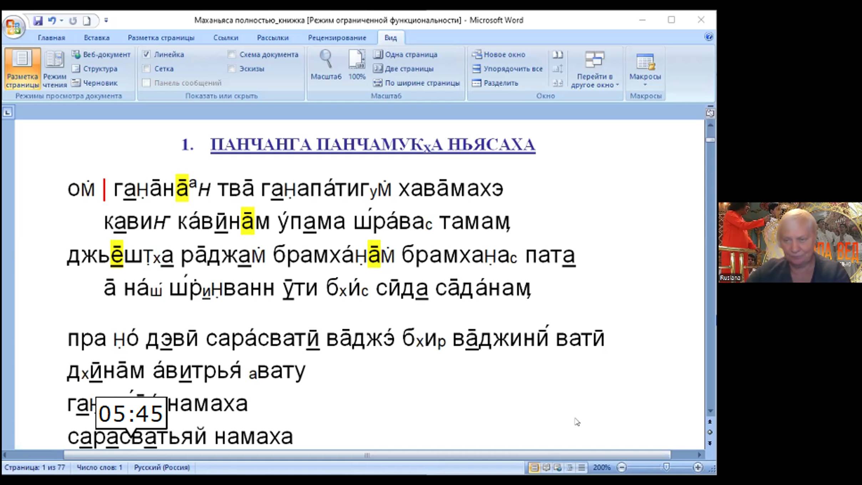
Task: Uncheck the Линейка ruler checkbox
Action: (x=146, y=55)
